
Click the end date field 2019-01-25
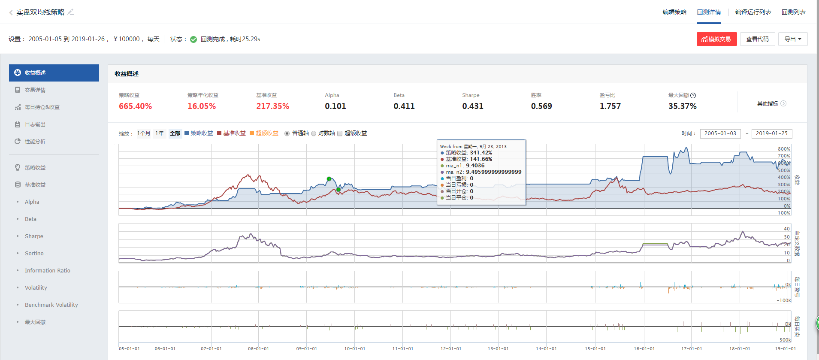click(x=772, y=133)
